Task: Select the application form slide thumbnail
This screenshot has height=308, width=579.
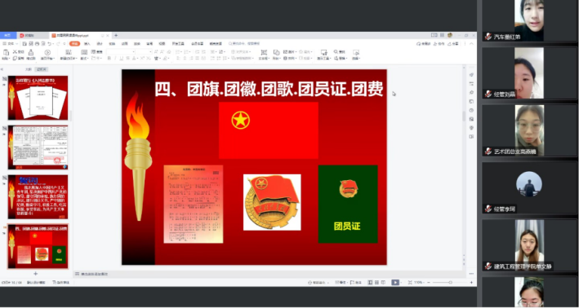Action: 38,147
